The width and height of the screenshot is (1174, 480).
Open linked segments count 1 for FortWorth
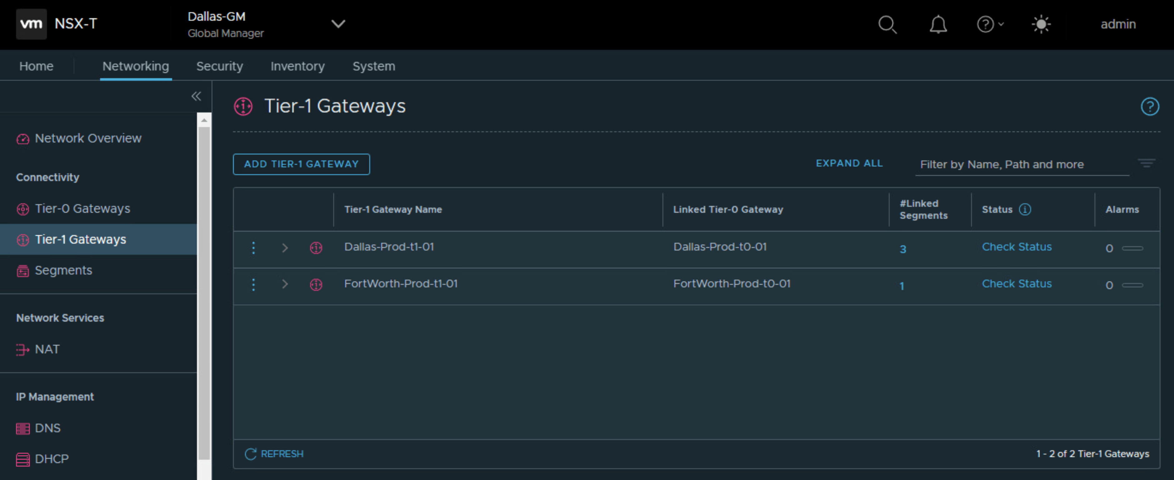[x=902, y=286]
